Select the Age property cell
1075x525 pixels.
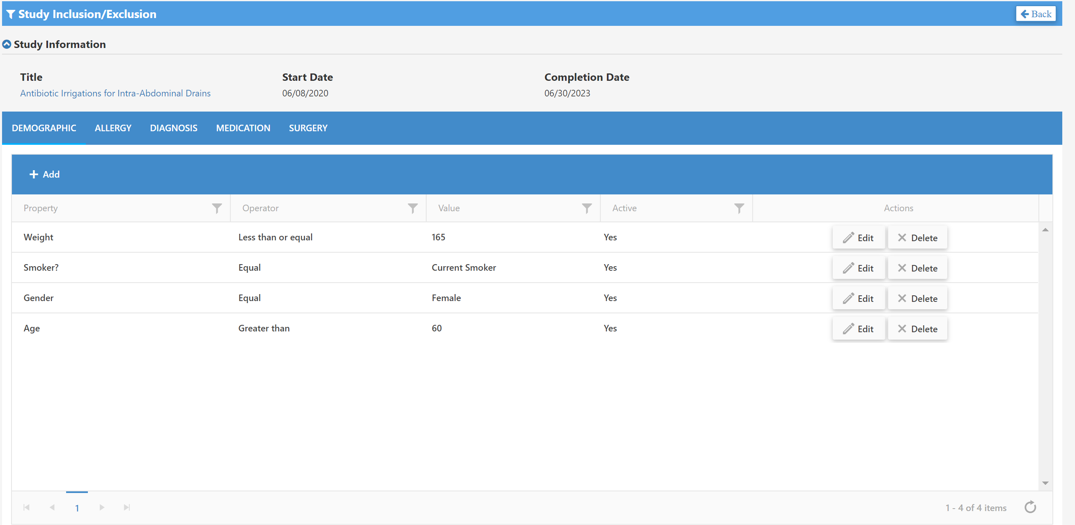[121, 329]
